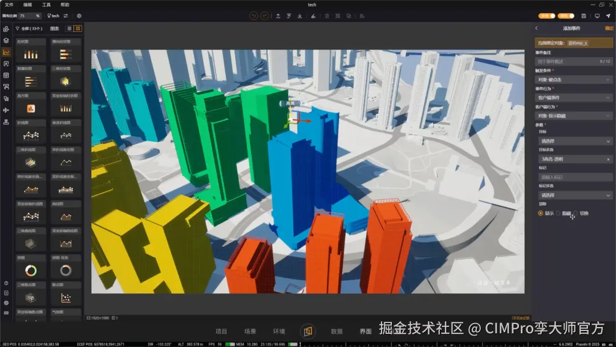This screenshot has width=616, height=347.
Task: Open the 客户端事件 event behavior dropdown
Action: (x=573, y=98)
